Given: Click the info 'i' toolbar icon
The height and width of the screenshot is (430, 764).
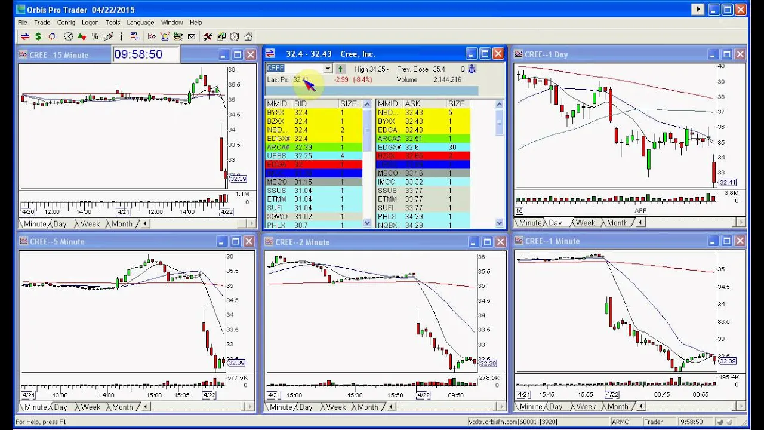Looking at the screenshot, I should tap(121, 36).
